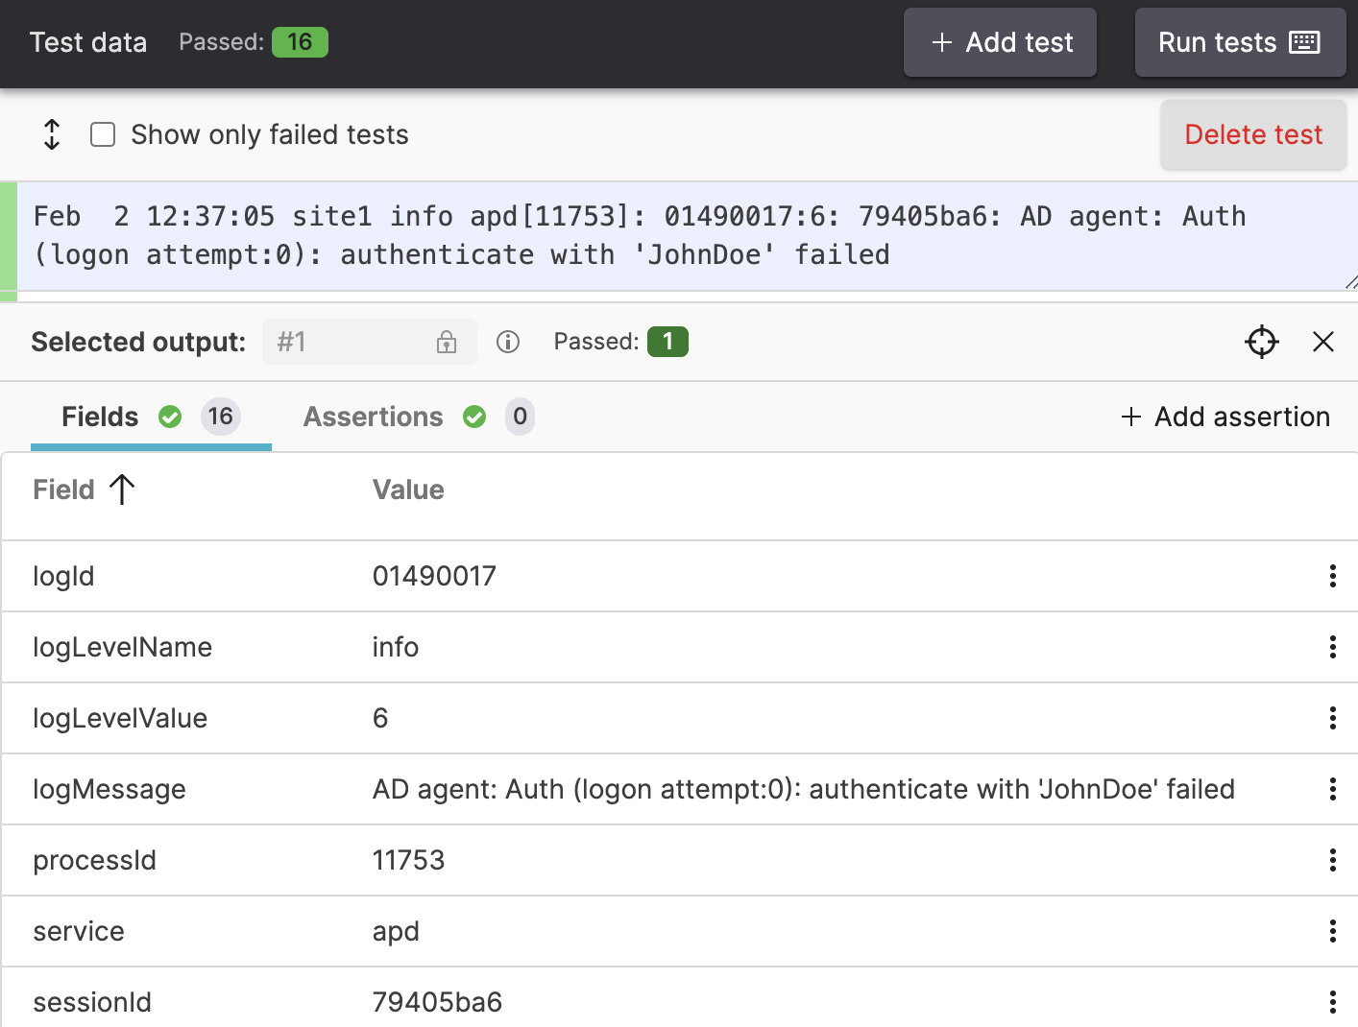Click the service field name
Image resolution: width=1358 pixels, height=1027 pixels.
coord(79,931)
